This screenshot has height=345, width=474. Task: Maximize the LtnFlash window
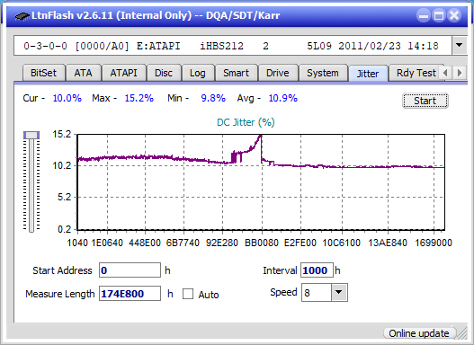click(x=439, y=15)
